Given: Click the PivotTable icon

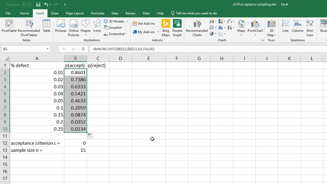Looking at the screenshot, I should pyautogui.click(x=9, y=26).
